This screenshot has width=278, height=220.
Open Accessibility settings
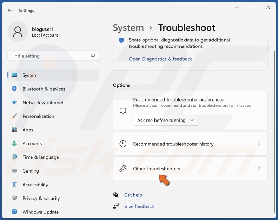53,184
